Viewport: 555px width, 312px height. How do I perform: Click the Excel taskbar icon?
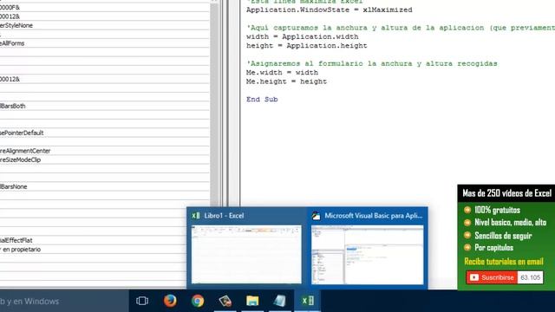click(307, 301)
